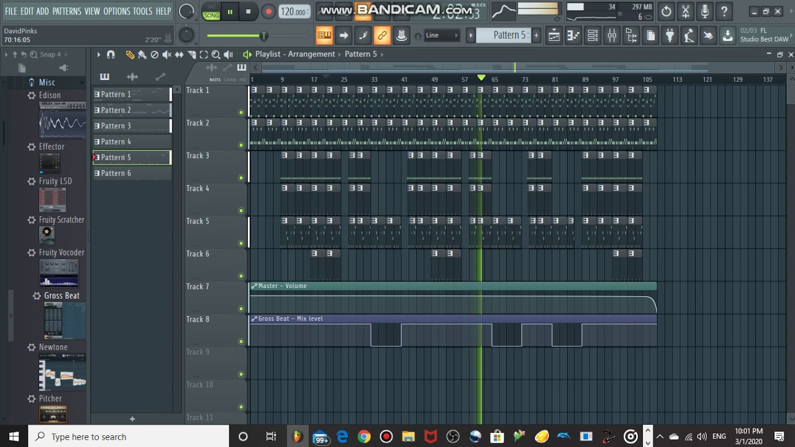Open Master - Volume automation clip menu
The image size is (795, 447).
click(254, 286)
